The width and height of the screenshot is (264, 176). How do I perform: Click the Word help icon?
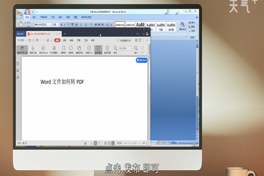(197, 17)
